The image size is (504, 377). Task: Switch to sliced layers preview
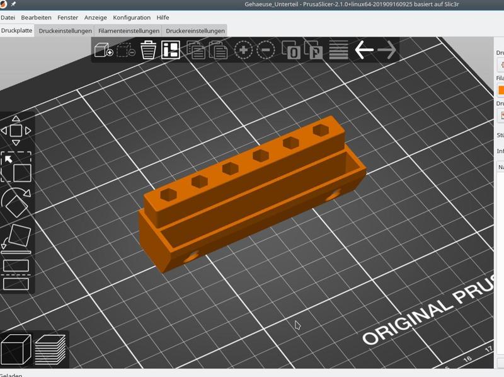pos(50,350)
